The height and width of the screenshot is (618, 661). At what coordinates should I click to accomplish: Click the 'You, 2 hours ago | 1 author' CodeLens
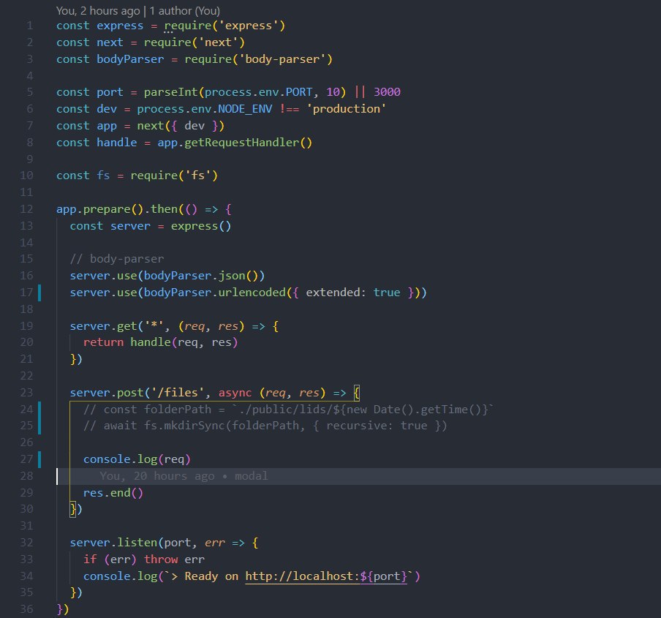[138, 11]
